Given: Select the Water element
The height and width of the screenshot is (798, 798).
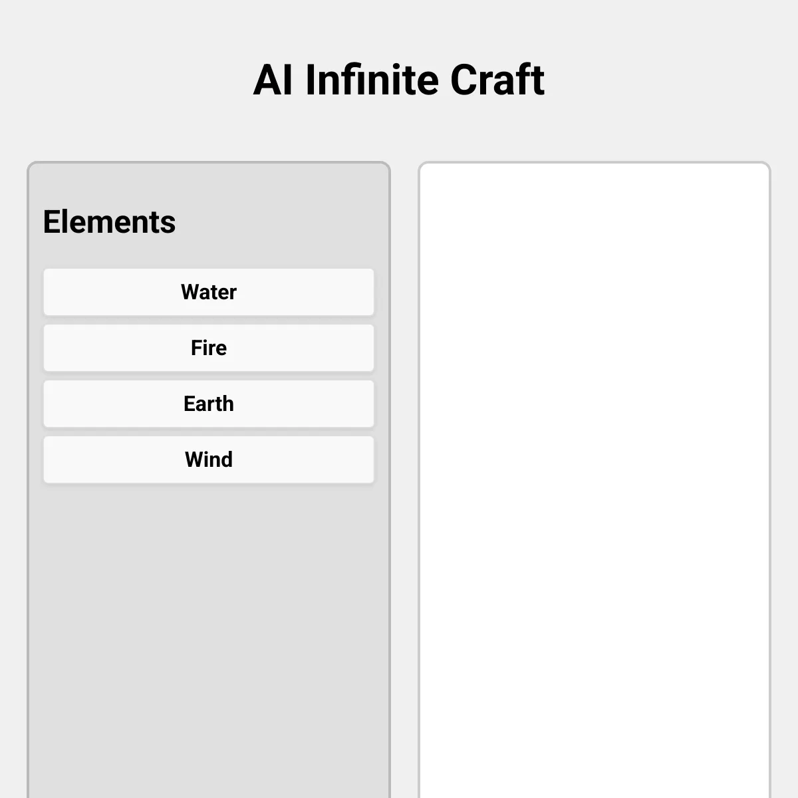Looking at the screenshot, I should [x=209, y=292].
